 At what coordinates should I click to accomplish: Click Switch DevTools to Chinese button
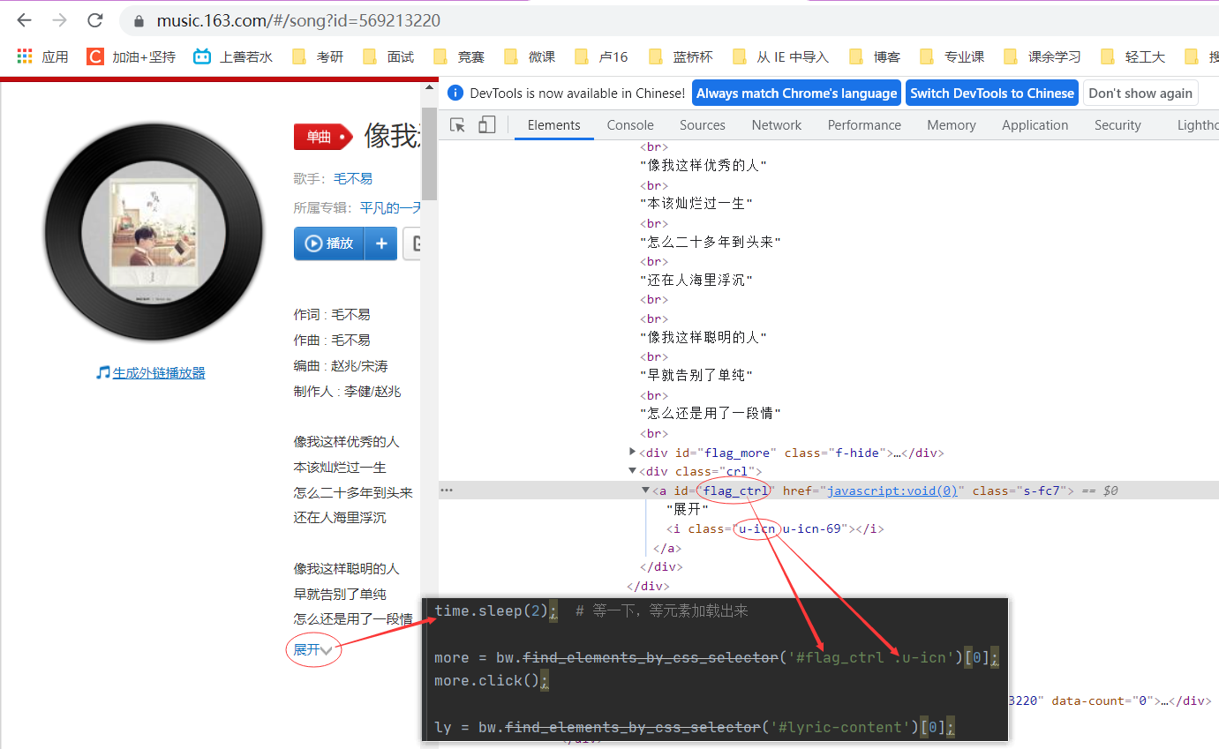click(x=992, y=93)
